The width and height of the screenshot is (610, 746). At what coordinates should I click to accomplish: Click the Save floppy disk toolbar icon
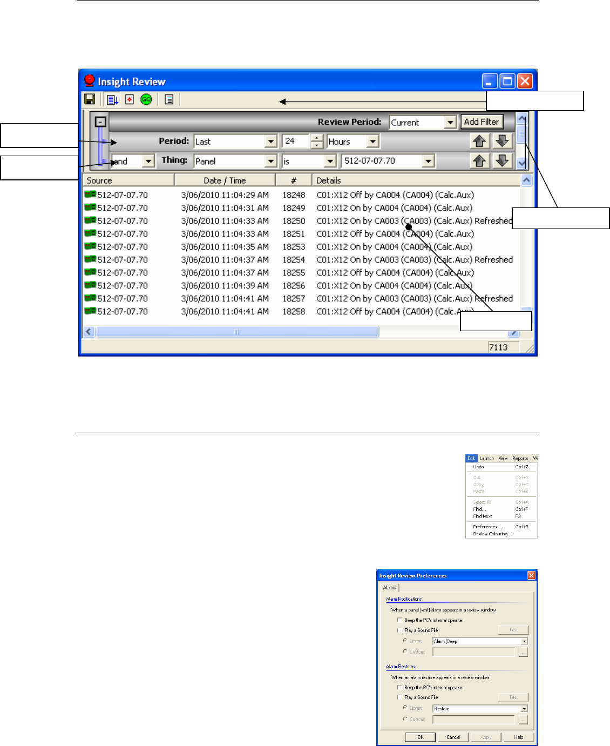(x=90, y=99)
